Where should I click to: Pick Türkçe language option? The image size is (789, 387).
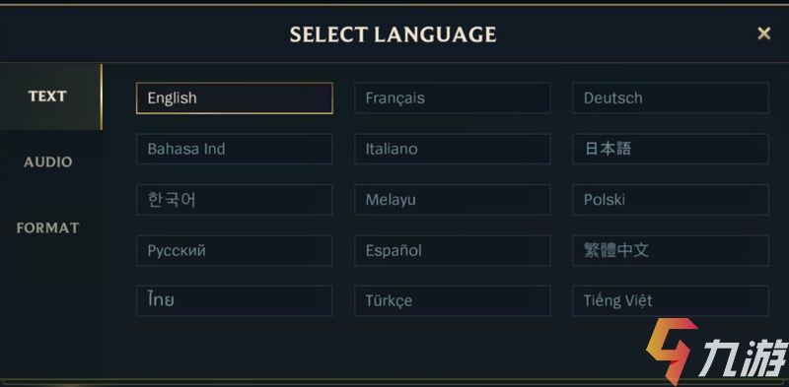point(453,300)
